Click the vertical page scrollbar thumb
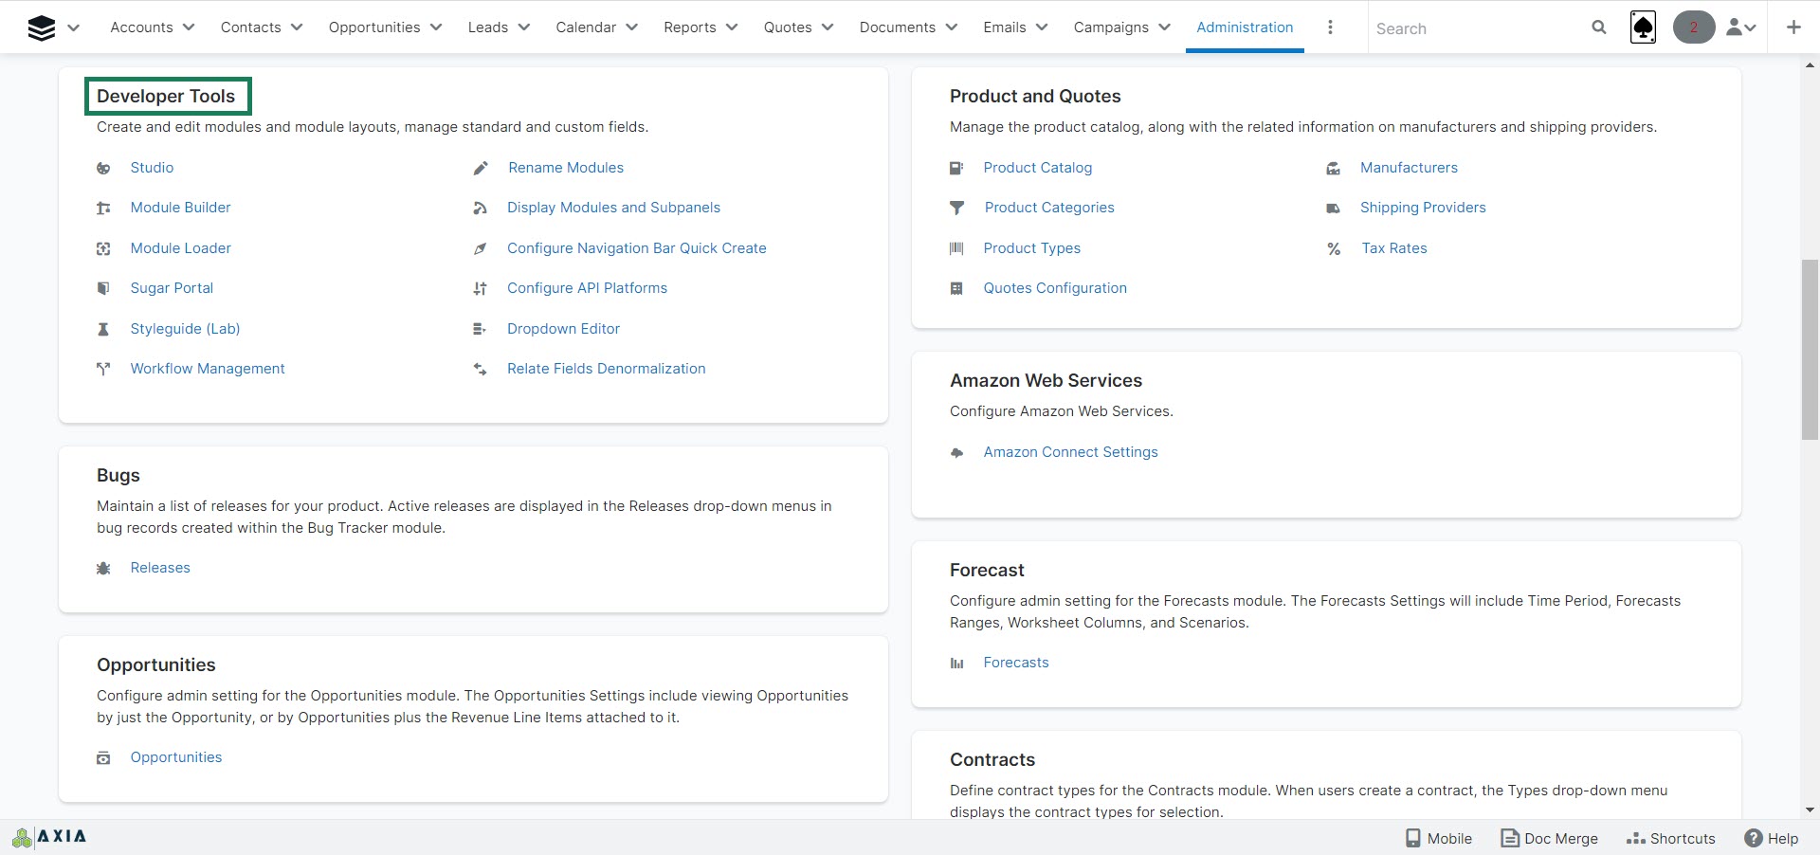This screenshot has height=855, width=1820. (x=1809, y=349)
